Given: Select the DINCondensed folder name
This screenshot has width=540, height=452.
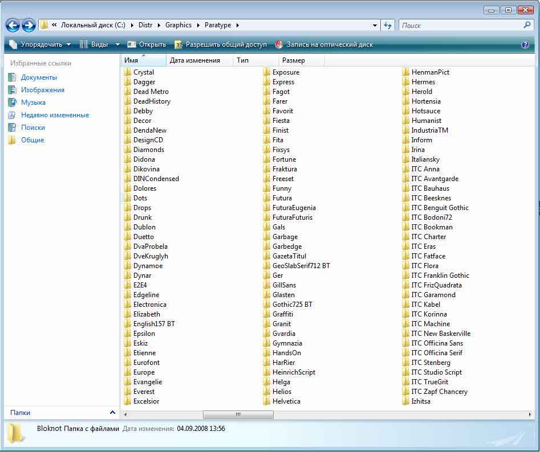Looking at the screenshot, I should pos(156,179).
